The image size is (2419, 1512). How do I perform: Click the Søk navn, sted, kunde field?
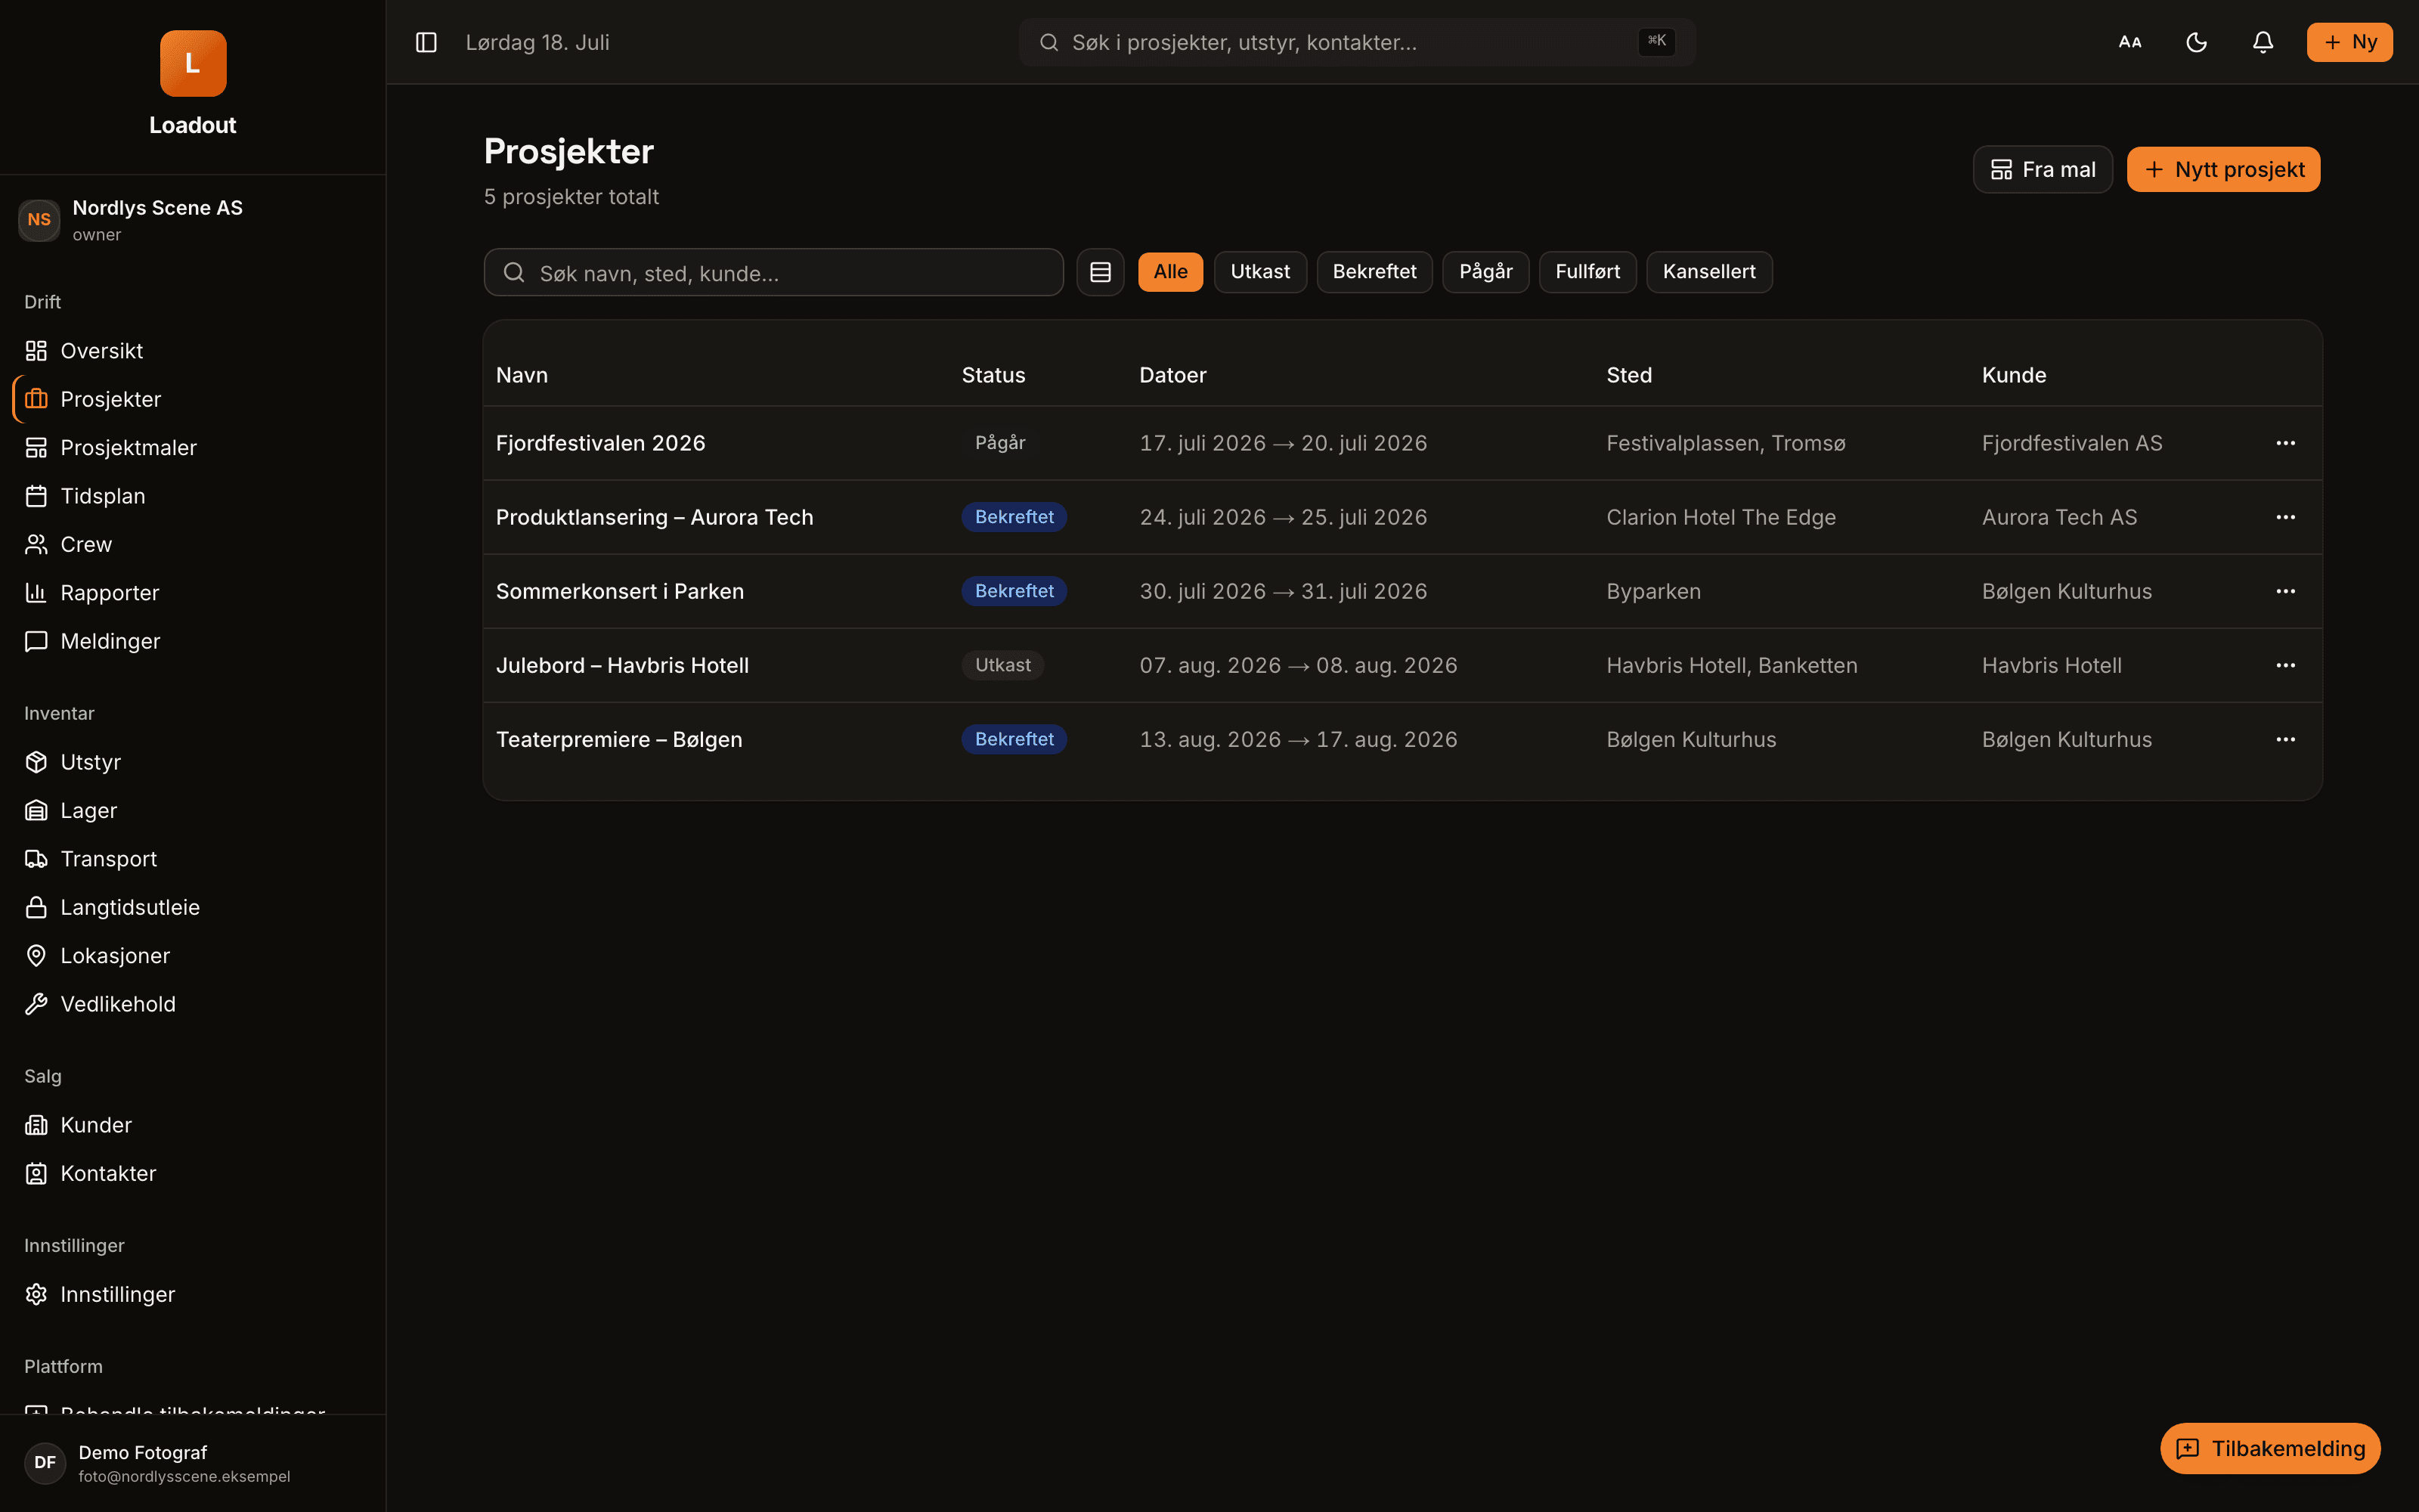coord(773,272)
